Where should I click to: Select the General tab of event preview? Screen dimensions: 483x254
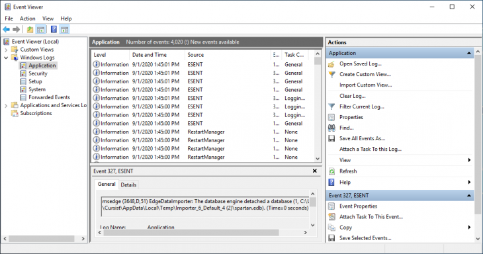[107, 184]
